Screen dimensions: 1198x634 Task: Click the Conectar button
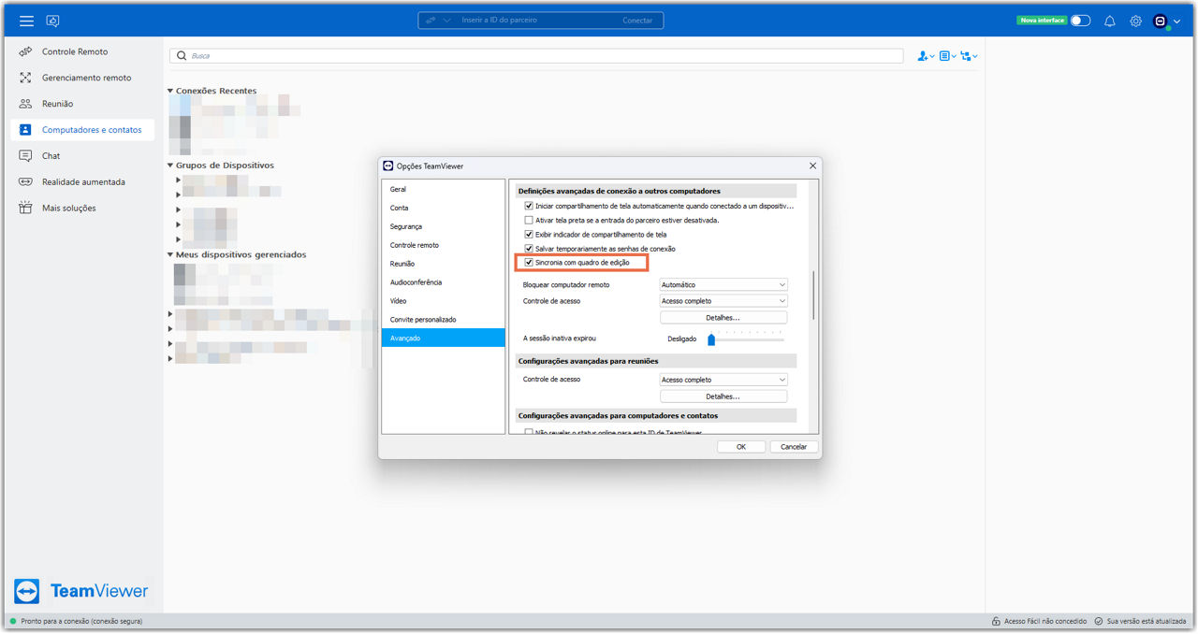(x=637, y=21)
